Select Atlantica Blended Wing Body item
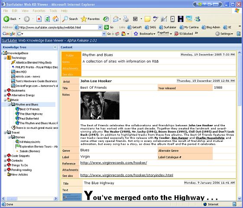The width and height of the screenshot is (243, 208). click(34, 63)
